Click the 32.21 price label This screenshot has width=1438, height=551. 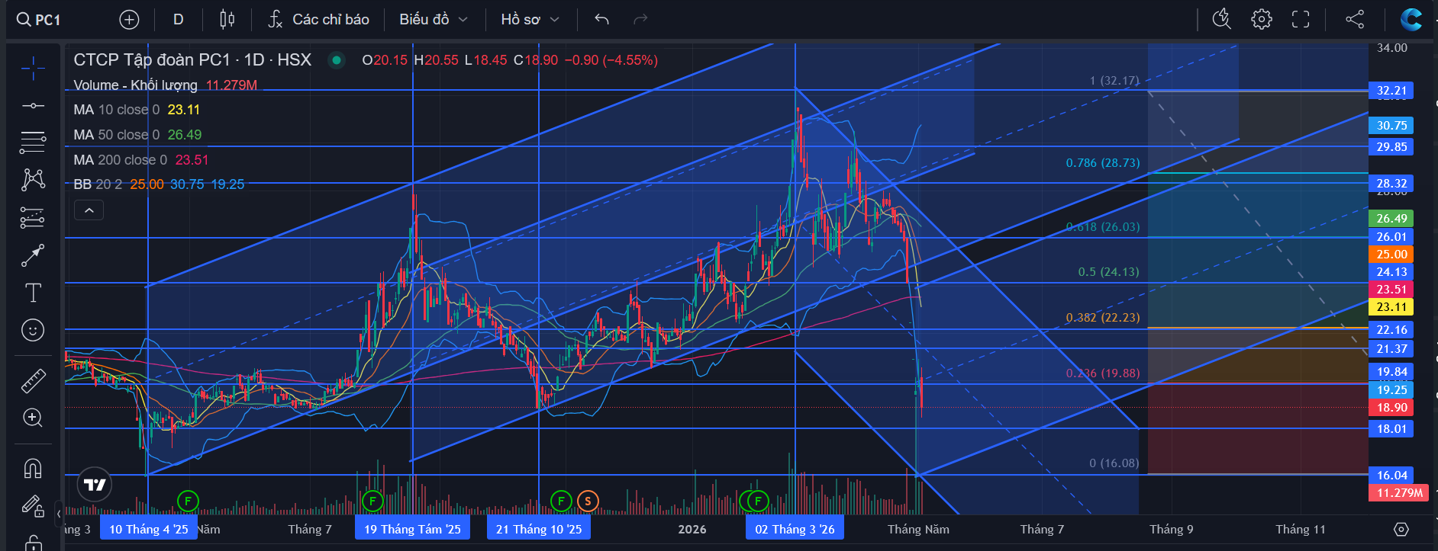[x=1391, y=91]
